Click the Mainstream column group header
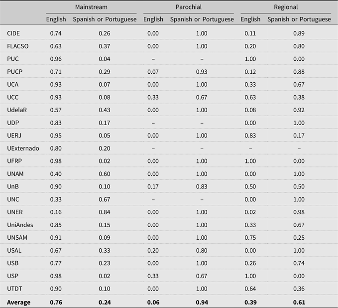The width and height of the screenshot is (338, 308). (x=91, y=7)
